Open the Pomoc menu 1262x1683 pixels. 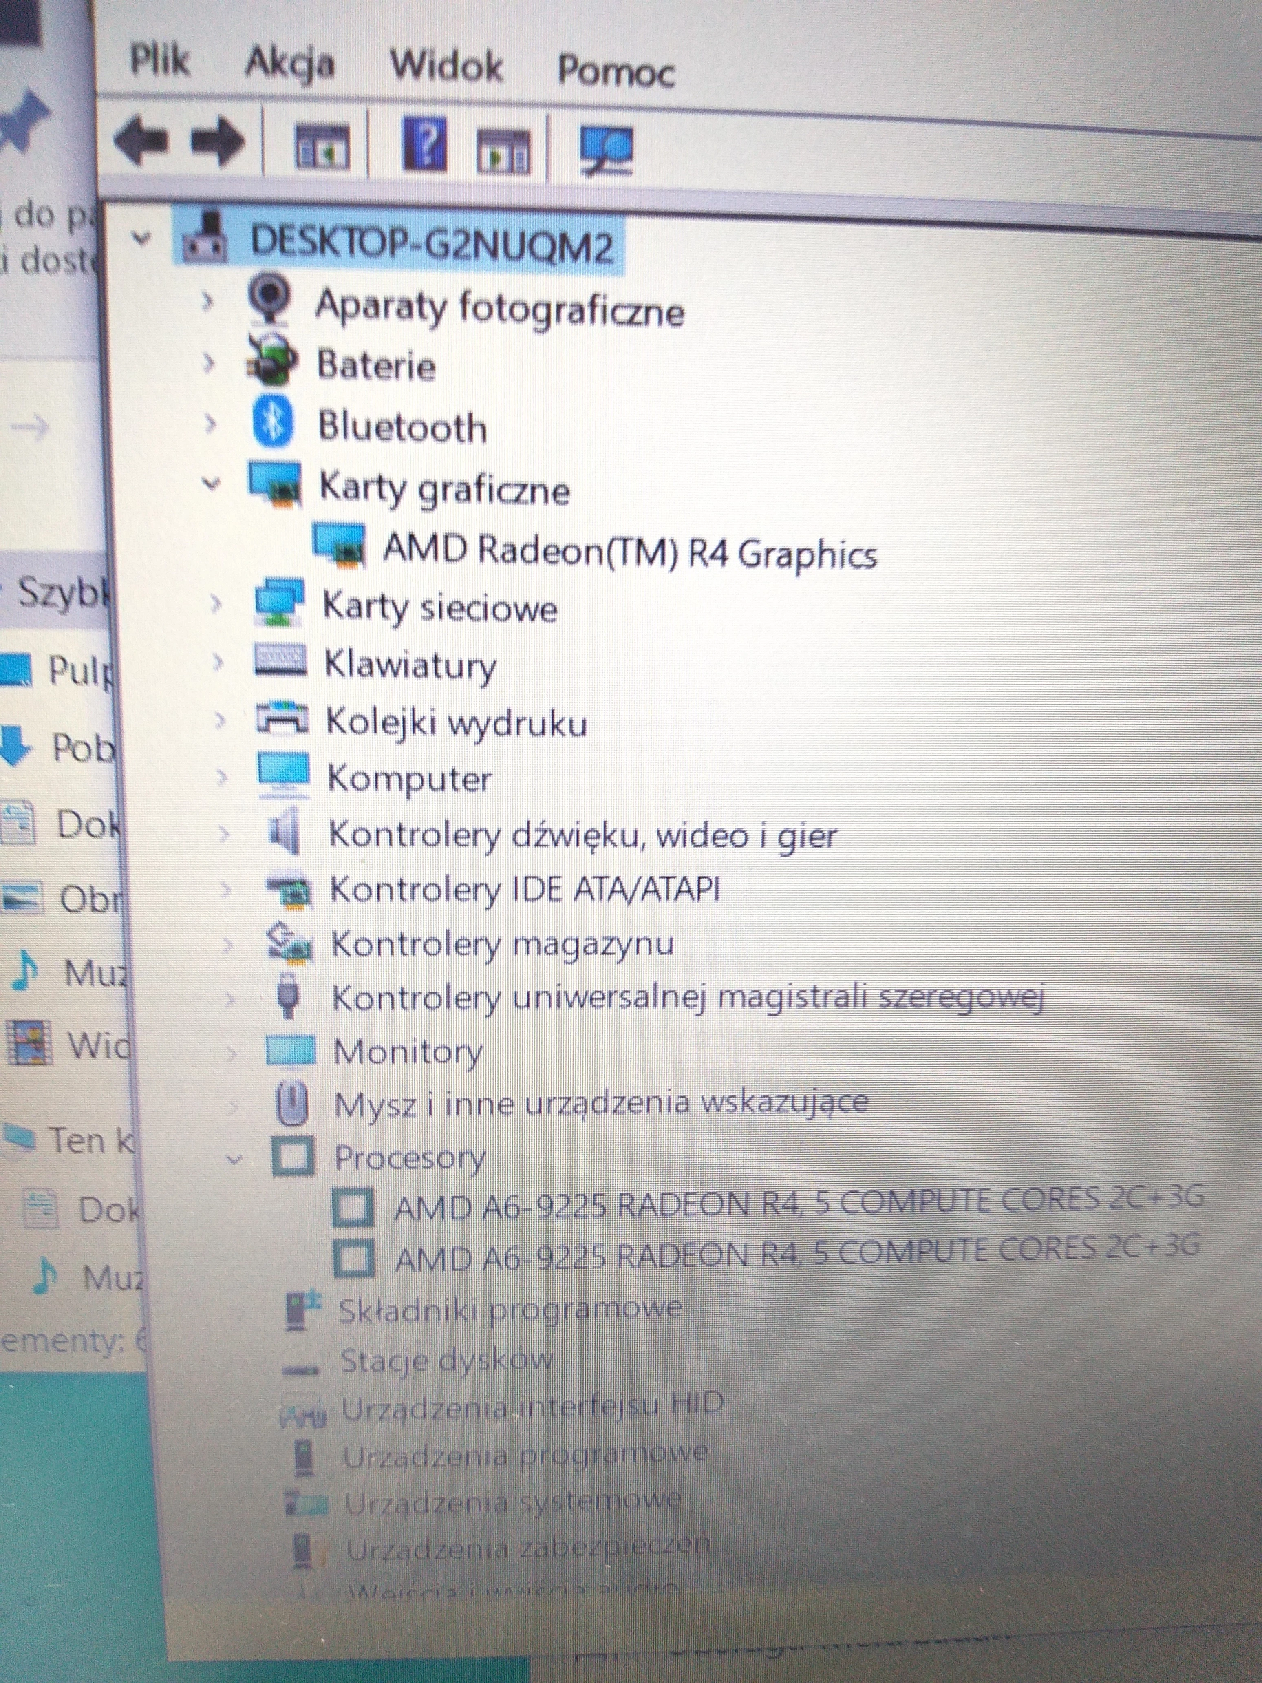click(x=616, y=71)
